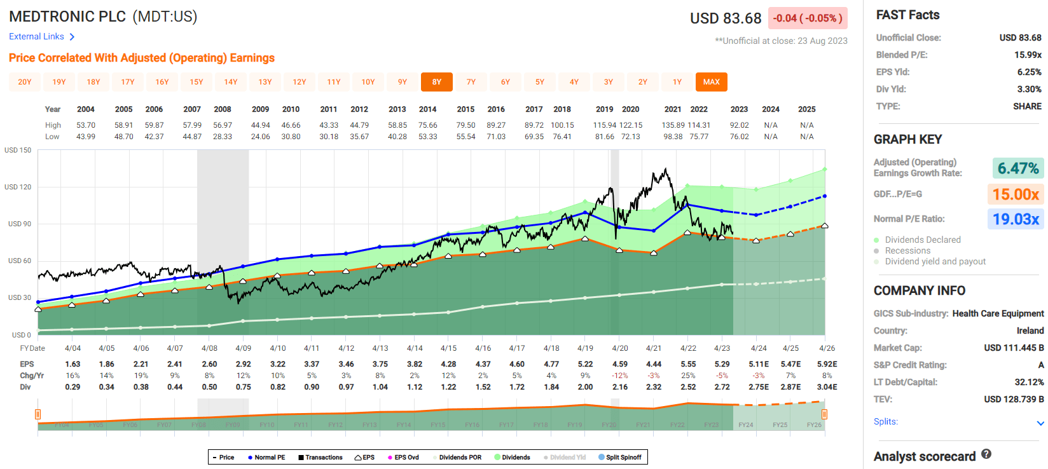Image resolution: width=1048 pixels, height=469 pixels.
Task: Toggle the Dividends POR legend entry
Action: tap(457, 458)
